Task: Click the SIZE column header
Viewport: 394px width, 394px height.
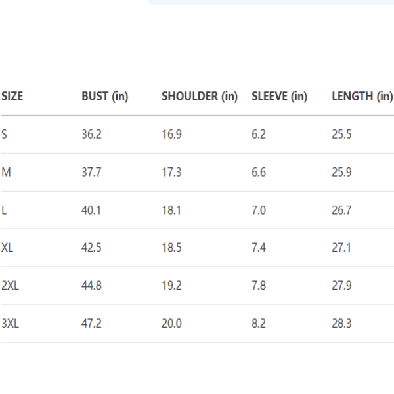Action: [x=12, y=97]
